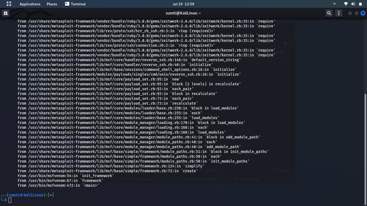Viewport: 367px width, 206px height.
Task: Click the battery status icon
Action: (360, 4)
